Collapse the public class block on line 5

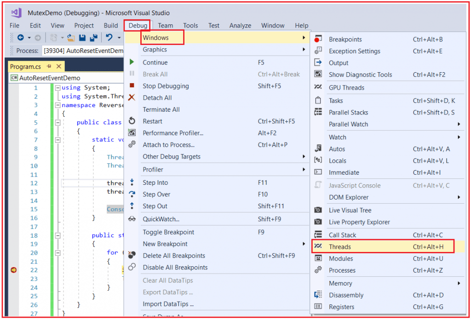pos(57,123)
